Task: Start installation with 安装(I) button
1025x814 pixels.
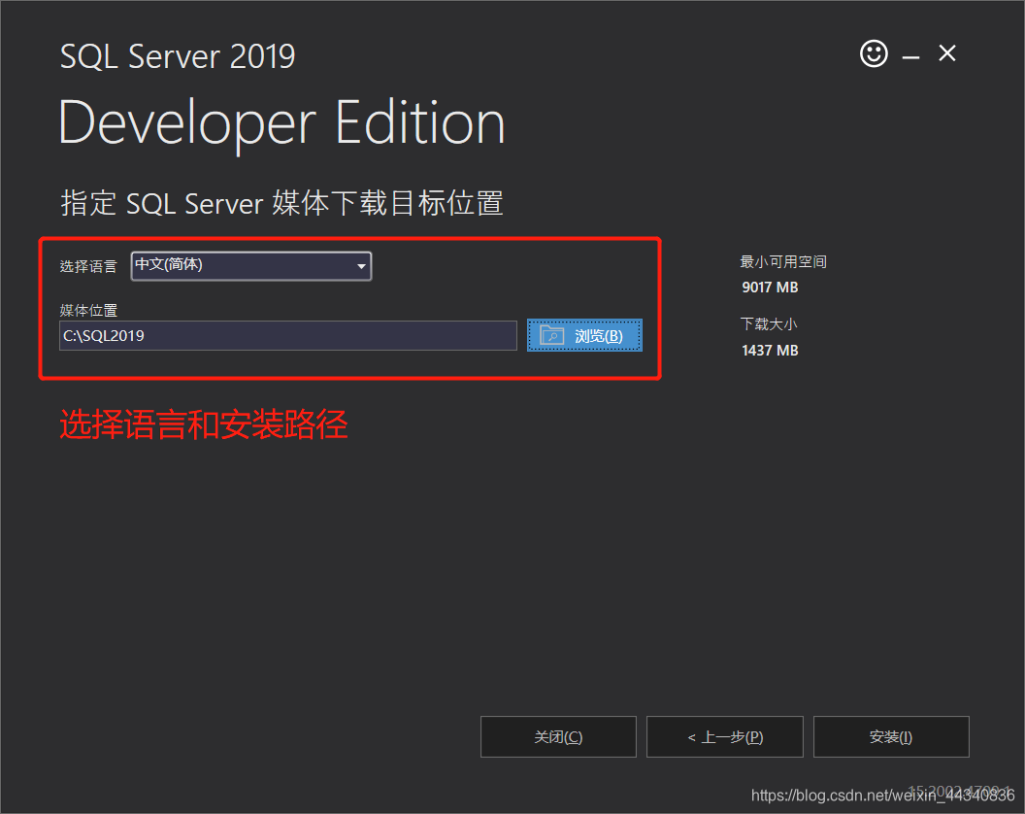Action: [x=891, y=737]
